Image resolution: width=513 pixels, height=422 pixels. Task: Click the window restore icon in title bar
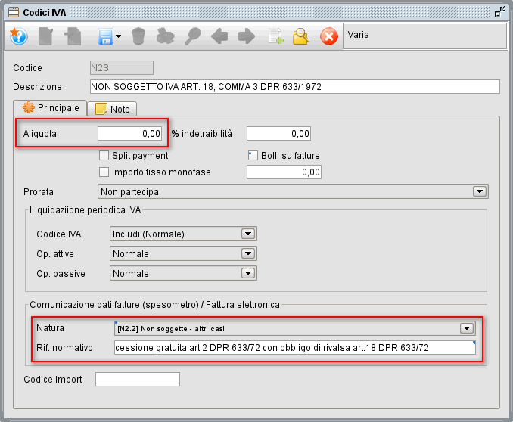(x=499, y=12)
